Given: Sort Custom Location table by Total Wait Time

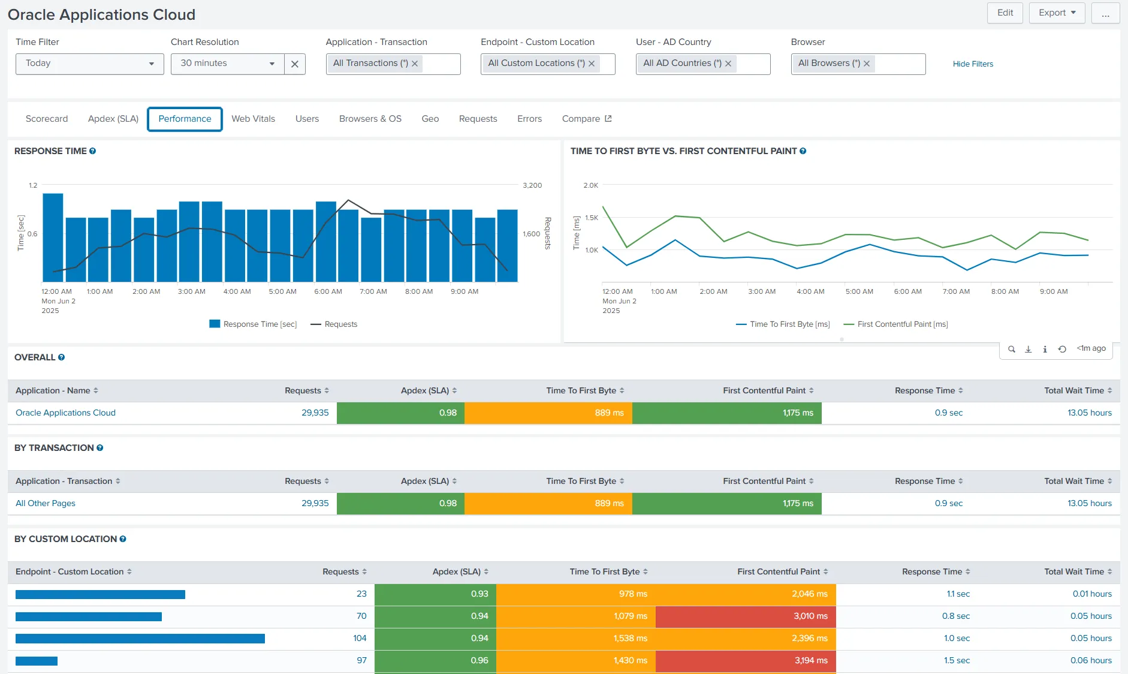Looking at the screenshot, I should point(1078,571).
